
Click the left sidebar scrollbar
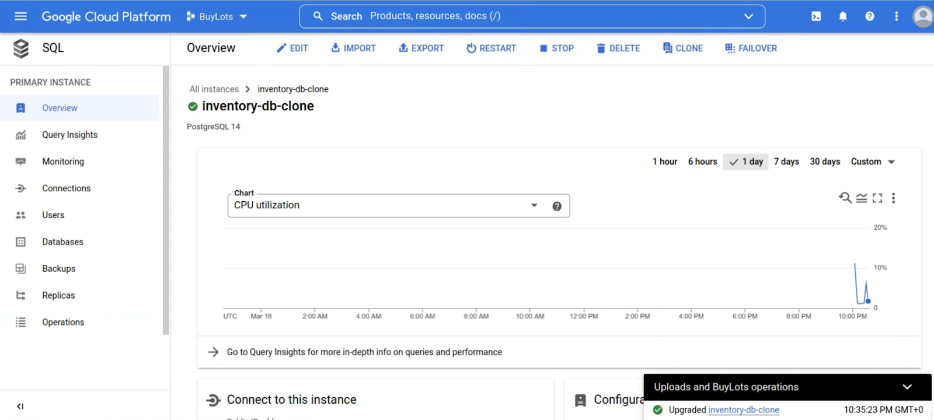pyautogui.click(x=166, y=200)
